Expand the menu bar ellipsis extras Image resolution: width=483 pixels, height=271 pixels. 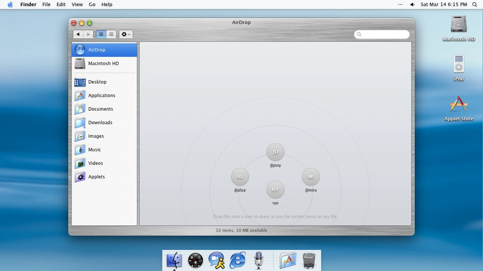[x=400, y=5]
